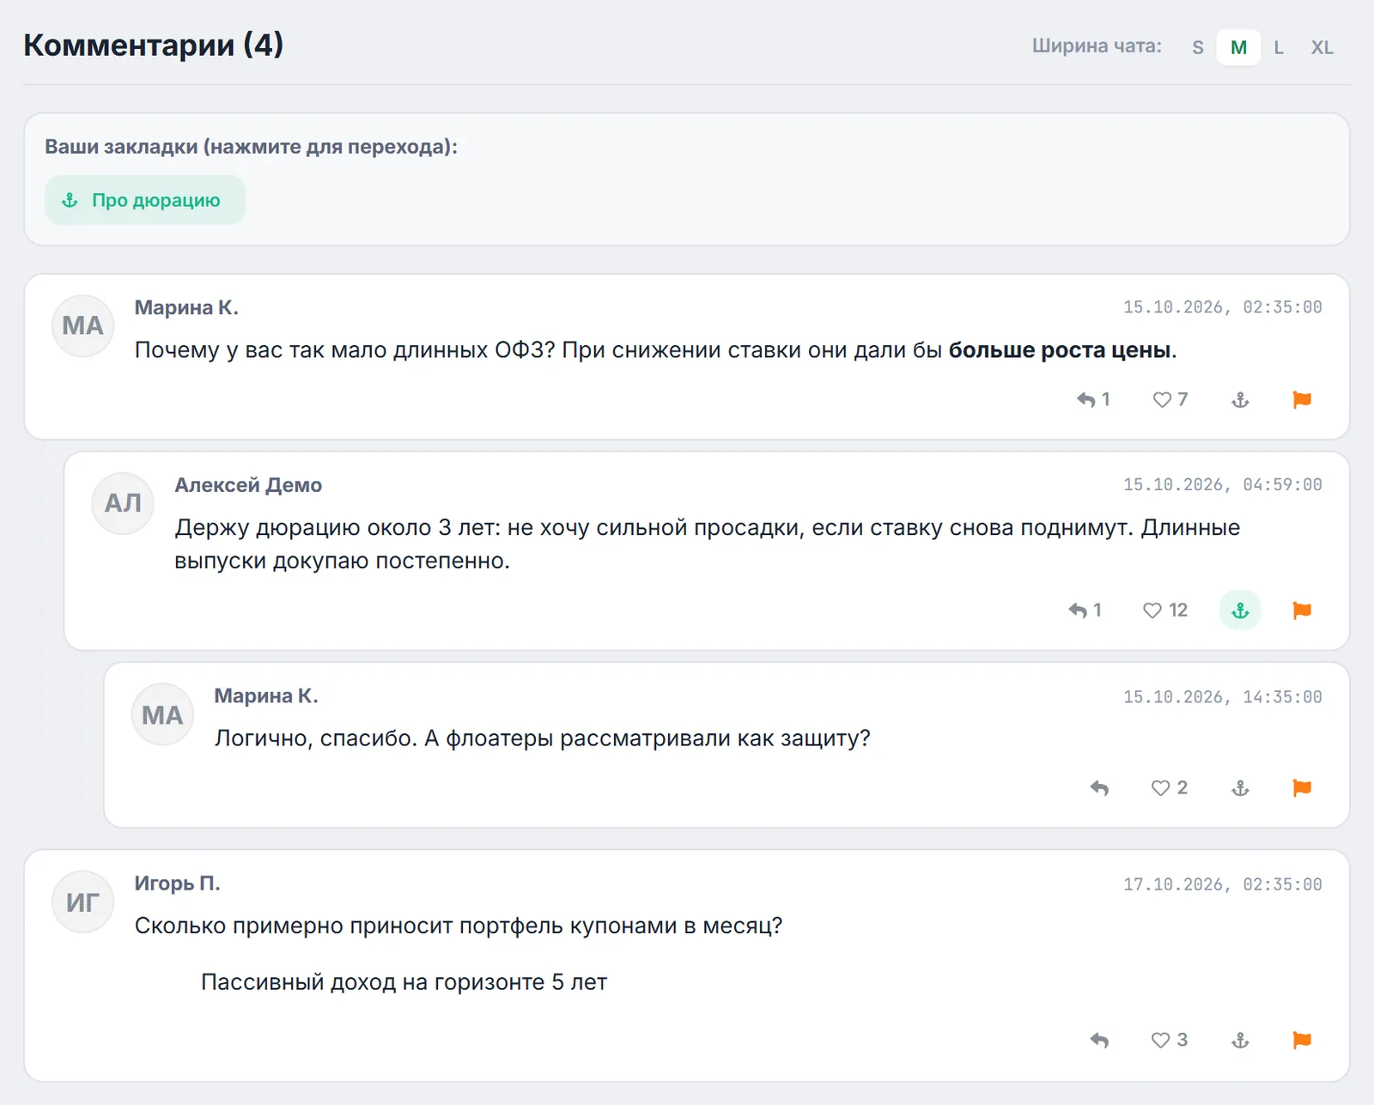Like the comment about флоатеры
The image size is (1374, 1105).
1170,788
